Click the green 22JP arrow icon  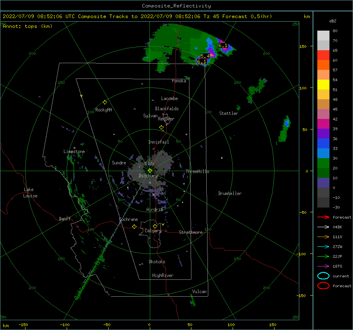pos(323,256)
